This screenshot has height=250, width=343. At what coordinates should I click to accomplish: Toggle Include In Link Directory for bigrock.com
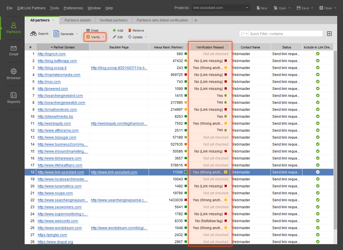click(318, 54)
